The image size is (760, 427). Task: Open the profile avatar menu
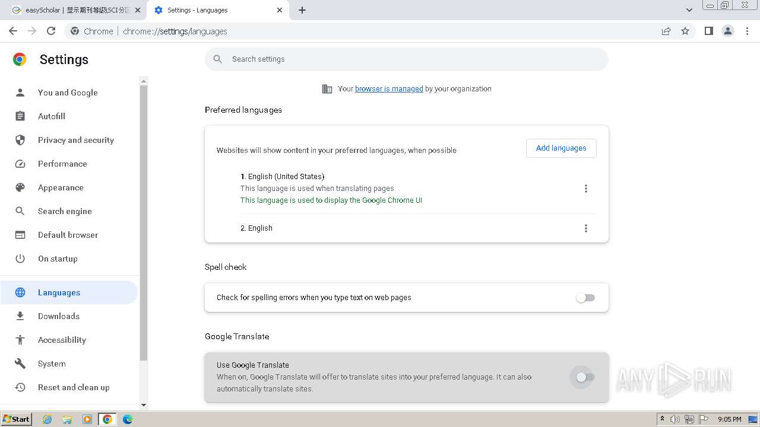pos(728,31)
